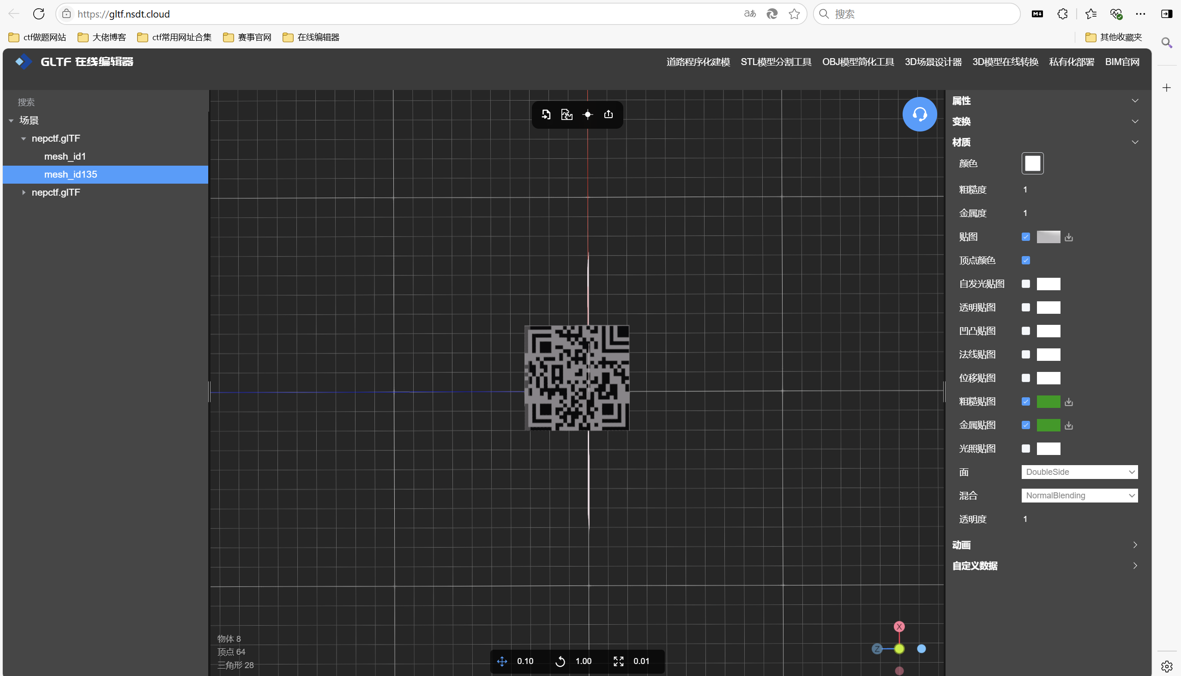Open the 混合 NormalBlending dropdown
The height and width of the screenshot is (676, 1181).
(x=1079, y=496)
